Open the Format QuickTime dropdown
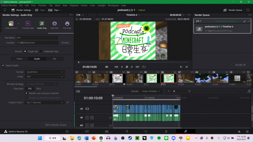This screenshot has height=142, width=253. coord(45,72)
